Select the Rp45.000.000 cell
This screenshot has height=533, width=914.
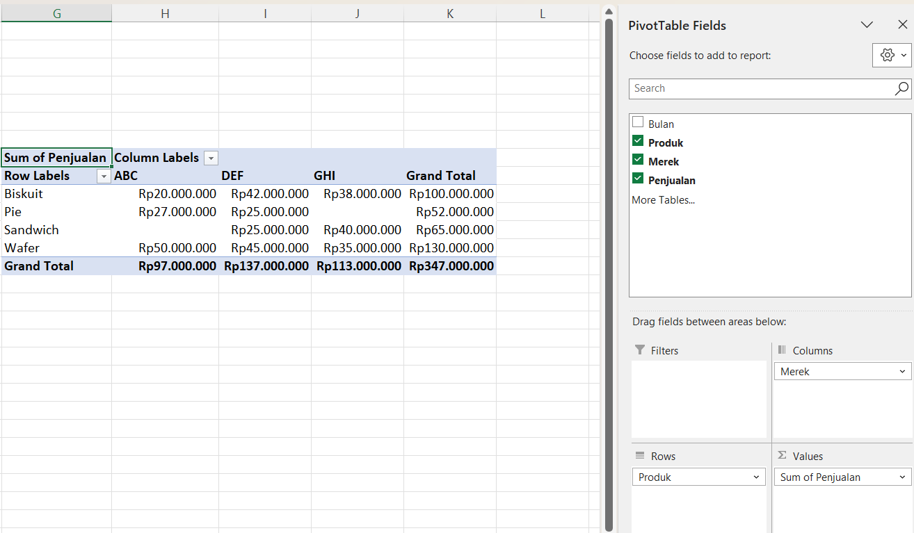[265, 248]
